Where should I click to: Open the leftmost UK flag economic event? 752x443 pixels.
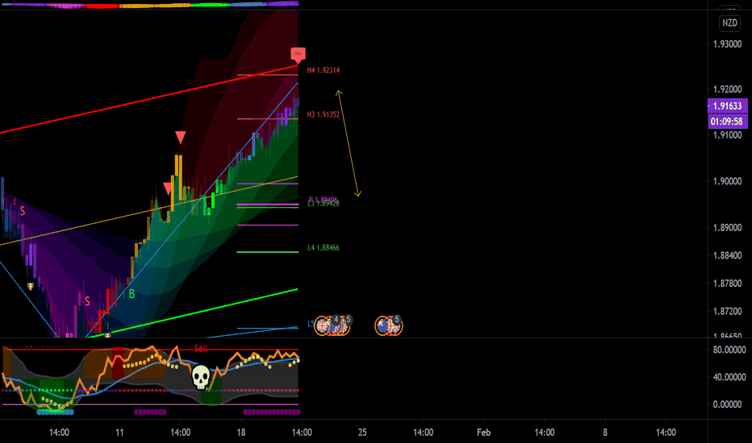tap(322, 325)
